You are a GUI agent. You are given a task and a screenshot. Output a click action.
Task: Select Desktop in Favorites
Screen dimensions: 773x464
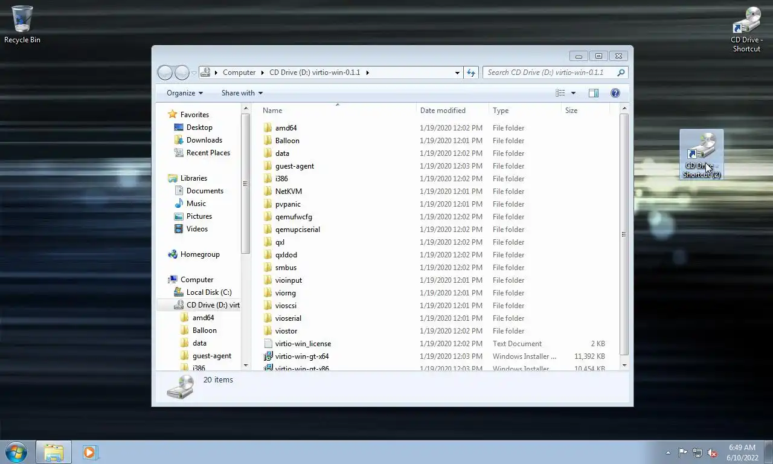pyautogui.click(x=199, y=127)
